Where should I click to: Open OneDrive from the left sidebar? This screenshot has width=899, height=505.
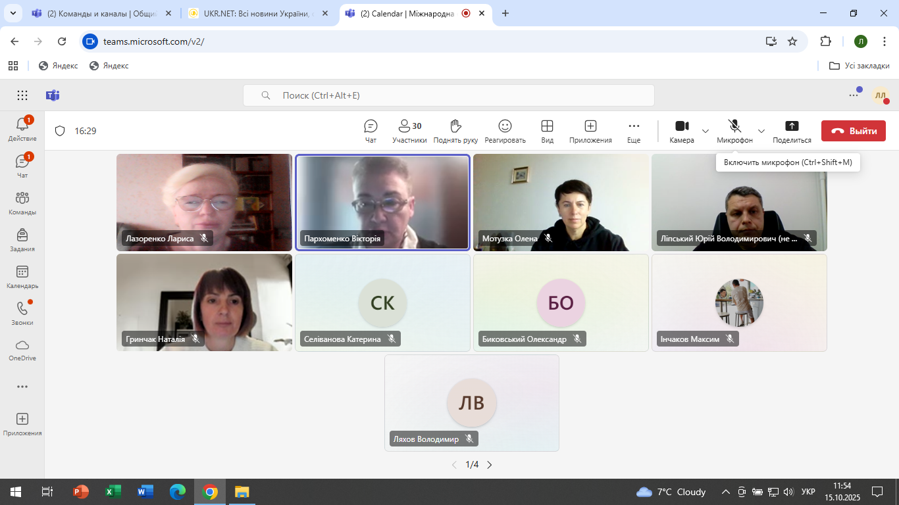click(x=22, y=350)
